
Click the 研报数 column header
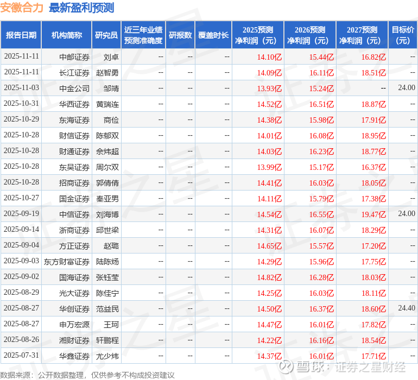tap(180, 35)
